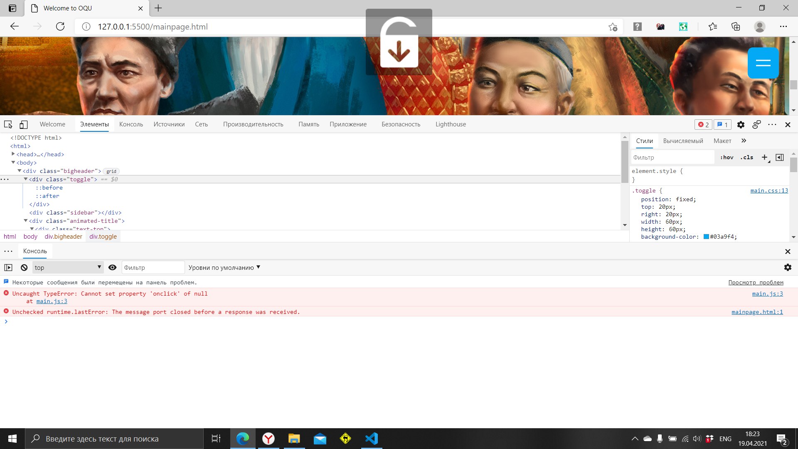Activate the inspect element picker tool
Viewport: 798px width, 449px height.
8,124
